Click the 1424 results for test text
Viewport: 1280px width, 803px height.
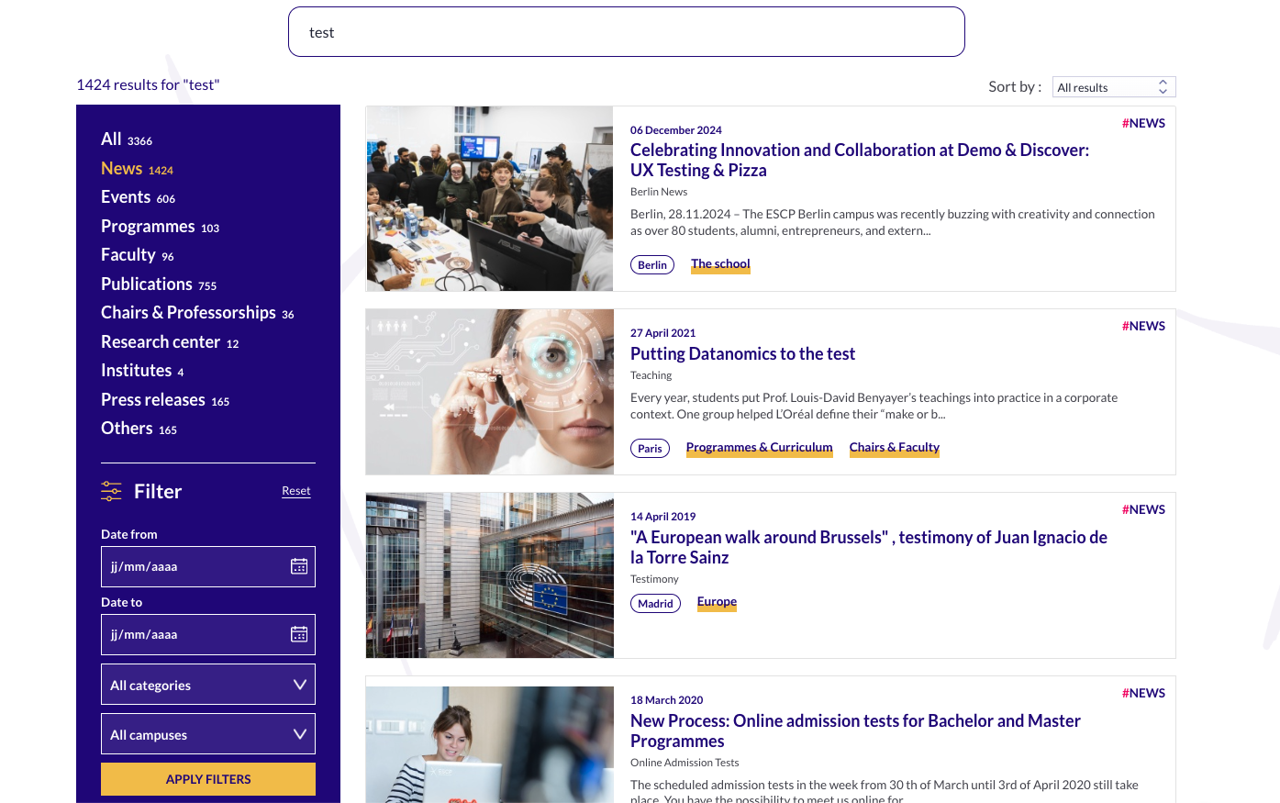click(x=148, y=84)
